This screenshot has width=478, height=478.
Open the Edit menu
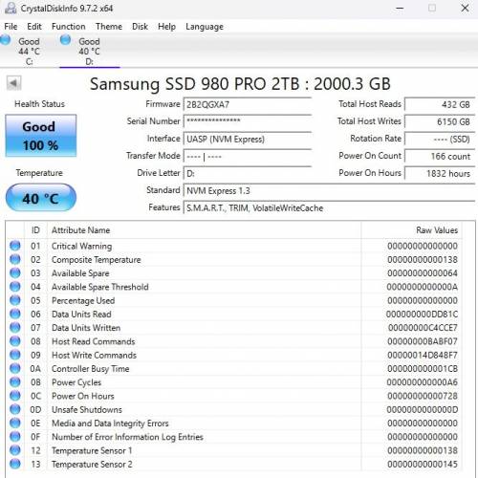34,27
